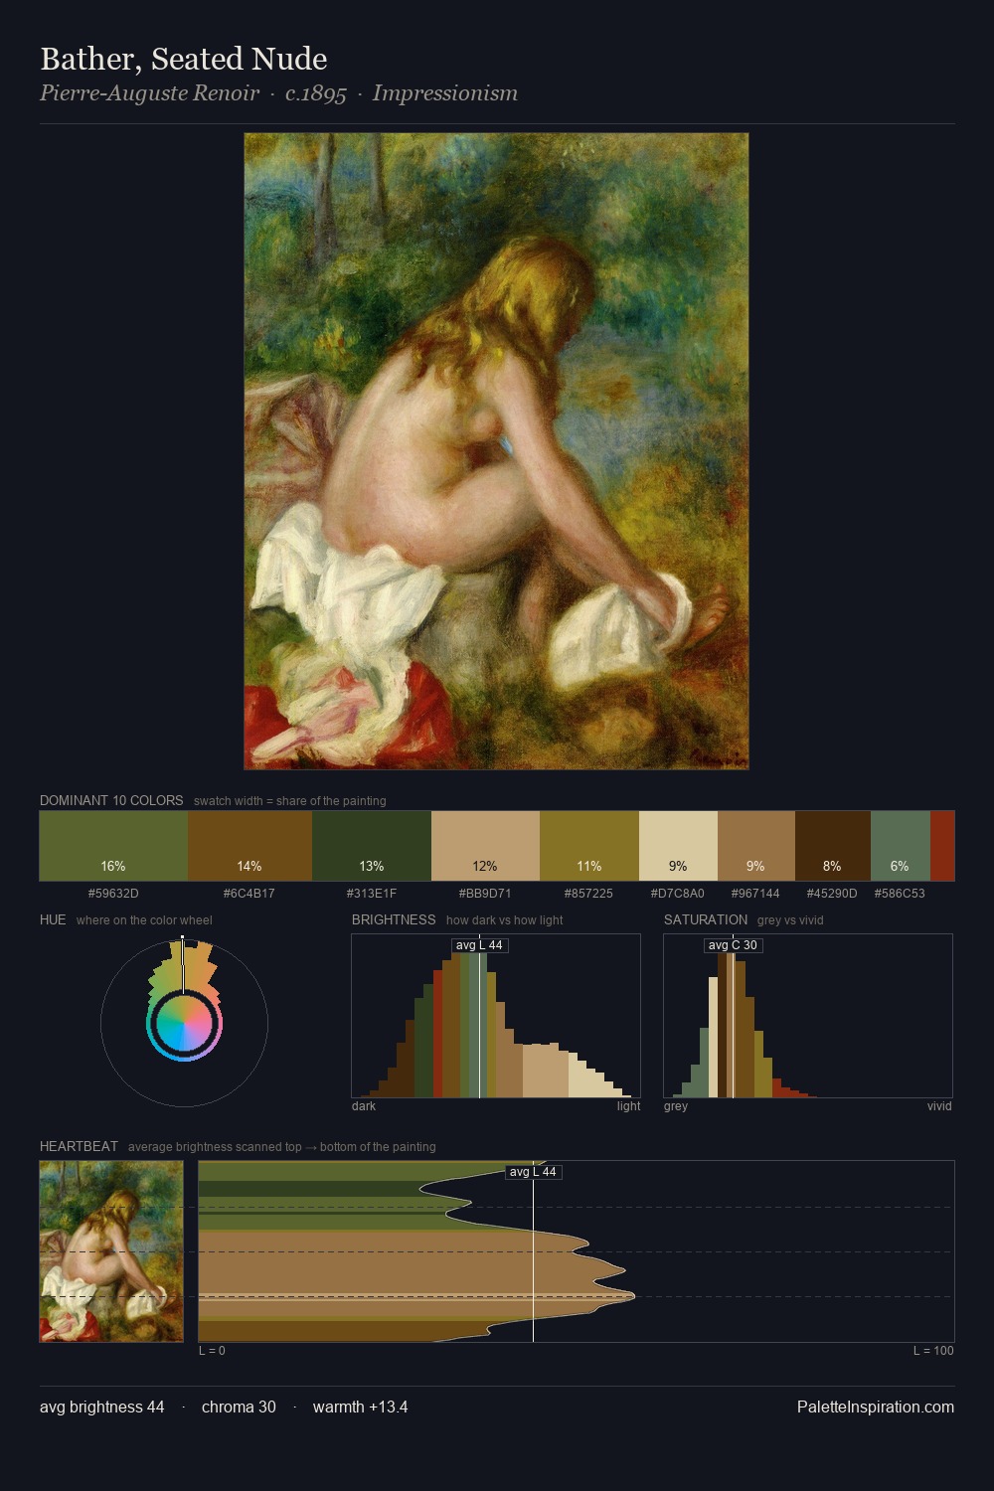Click the hue color wheel chart
The image size is (994, 1491).
coord(184,1023)
